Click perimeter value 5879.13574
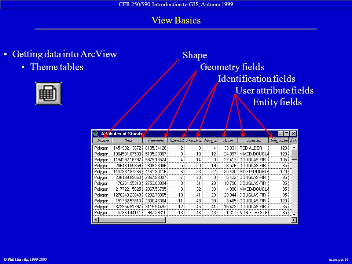The width and height of the screenshot is (352, 264). (x=155, y=160)
